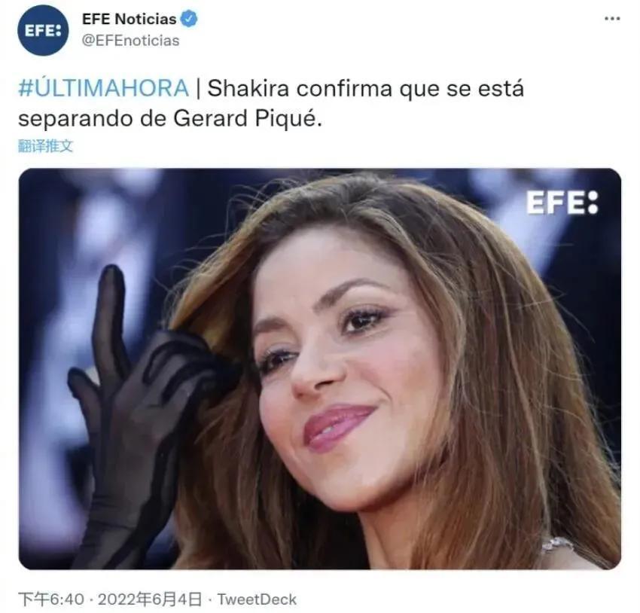This screenshot has width=640, height=613.
Task: Open the attached Shakira photo
Action: pos(320,369)
